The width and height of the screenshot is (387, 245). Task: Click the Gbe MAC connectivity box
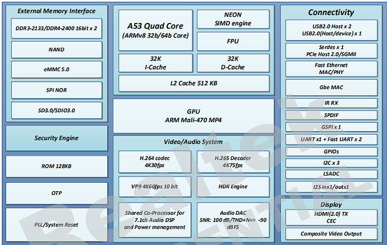(331, 87)
